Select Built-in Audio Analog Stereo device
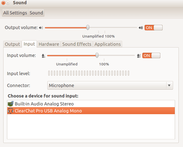 click(44, 104)
